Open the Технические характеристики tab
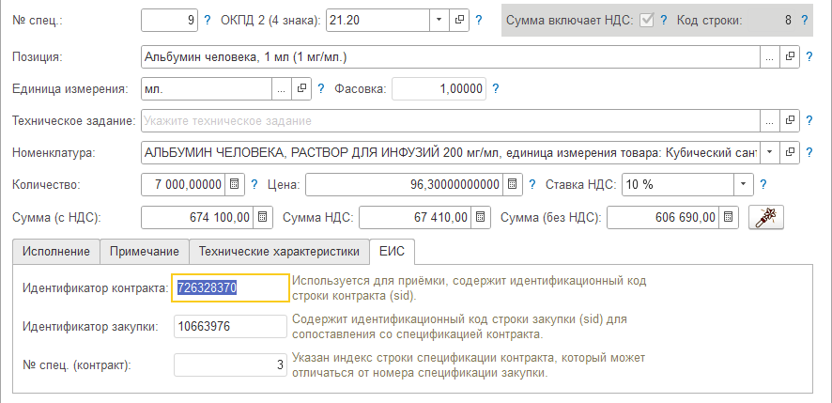The width and height of the screenshot is (832, 403). (279, 251)
